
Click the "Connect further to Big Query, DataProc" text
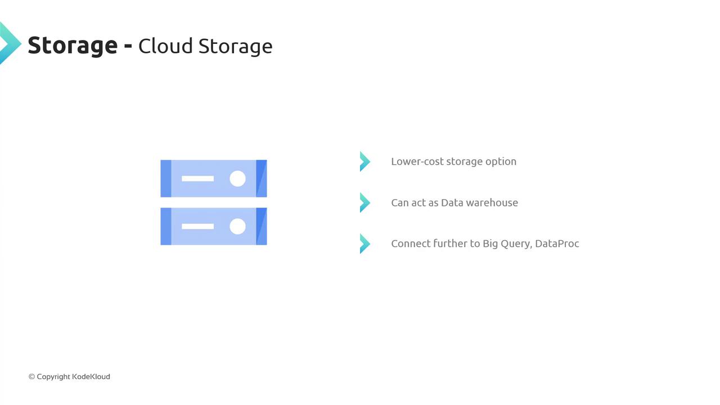point(485,244)
